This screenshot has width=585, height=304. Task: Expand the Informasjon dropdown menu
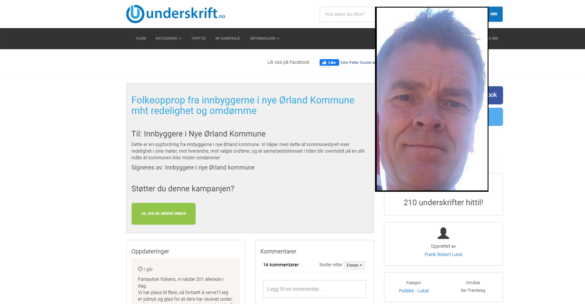[265, 39]
